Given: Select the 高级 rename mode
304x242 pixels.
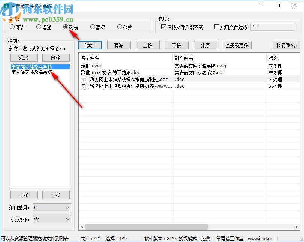Looking at the screenshot, I should pyautogui.click(x=93, y=27).
